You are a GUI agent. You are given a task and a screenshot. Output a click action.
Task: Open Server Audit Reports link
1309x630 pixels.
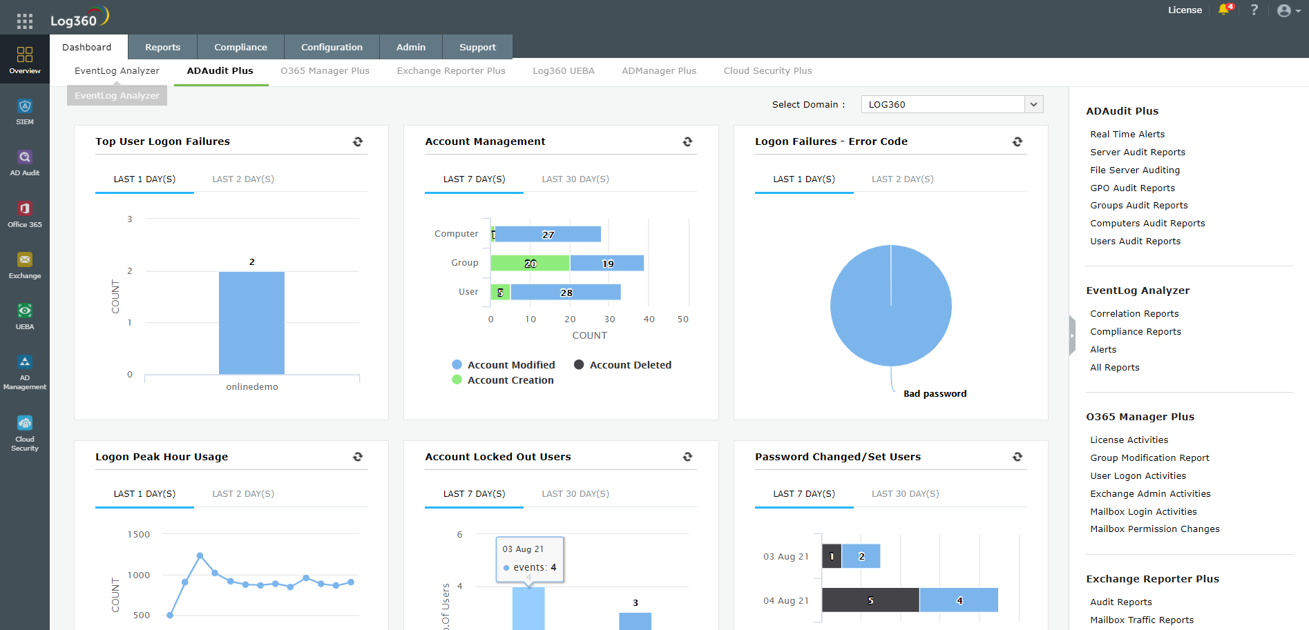(x=1138, y=152)
